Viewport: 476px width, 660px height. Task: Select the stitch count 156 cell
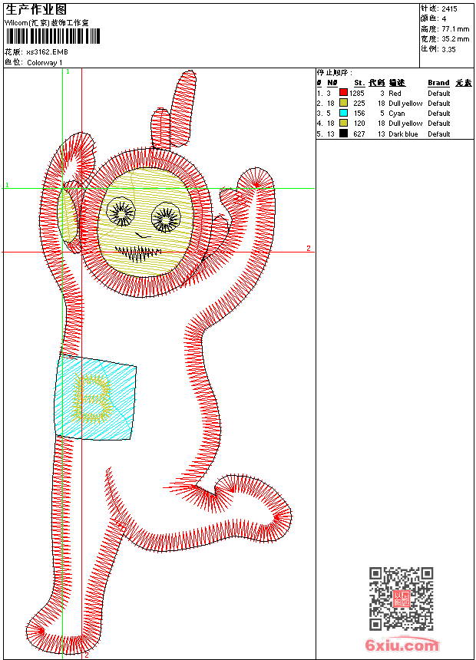359,114
